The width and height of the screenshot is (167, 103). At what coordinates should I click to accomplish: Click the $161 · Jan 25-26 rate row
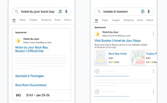(x=41, y=95)
